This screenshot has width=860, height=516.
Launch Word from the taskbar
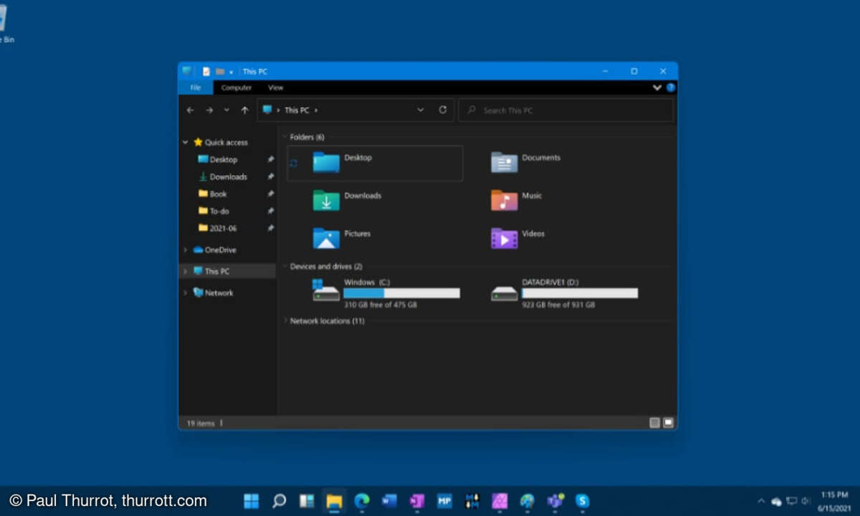[389, 501]
